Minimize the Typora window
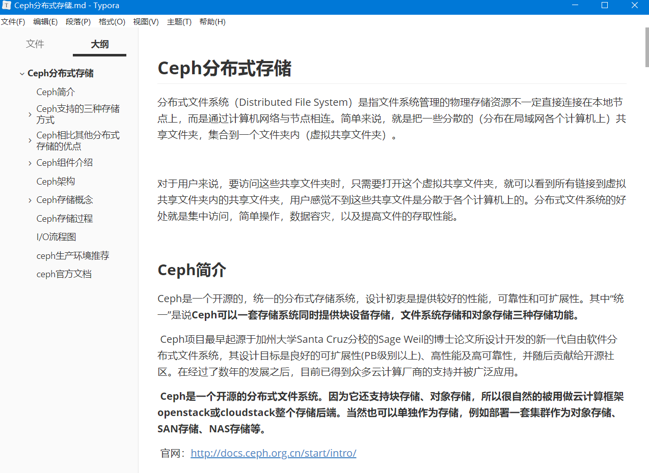Viewport: 649px width, 473px height. pos(574,6)
